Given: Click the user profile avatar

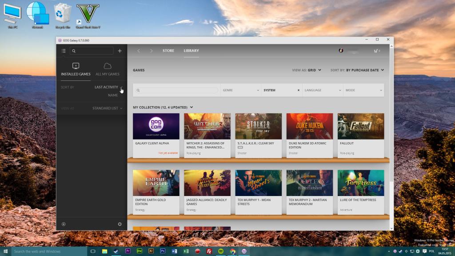Looking at the screenshot, I should (341, 51).
